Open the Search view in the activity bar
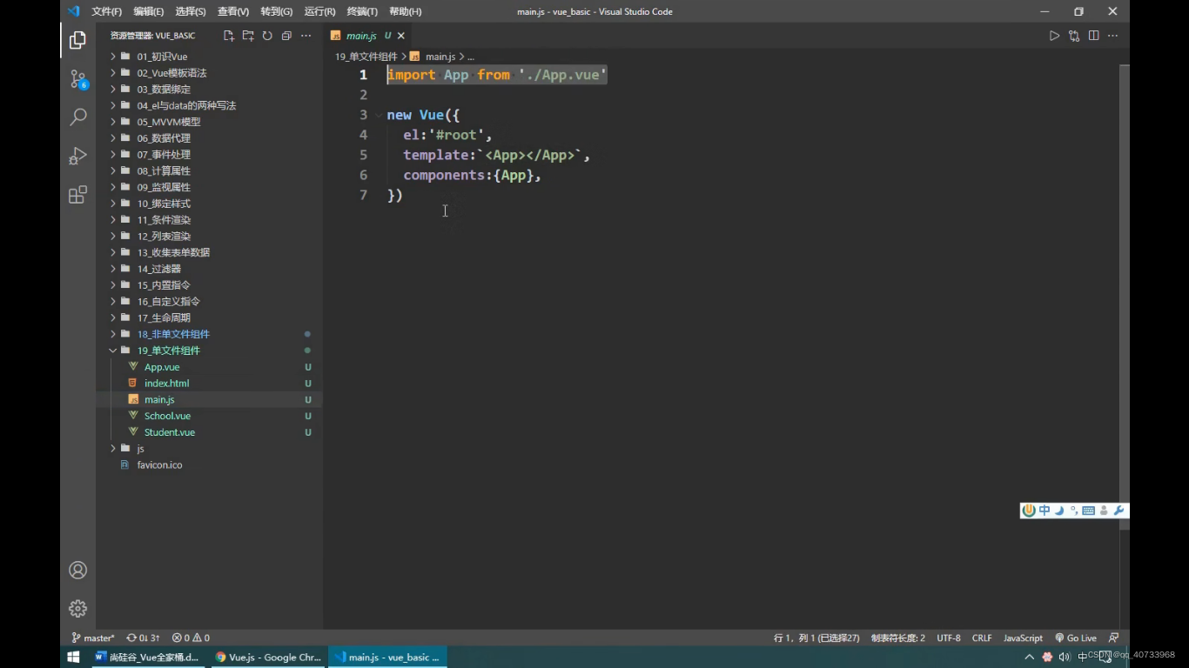1189x668 pixels. pyautogui.click(x=77, y=117)
